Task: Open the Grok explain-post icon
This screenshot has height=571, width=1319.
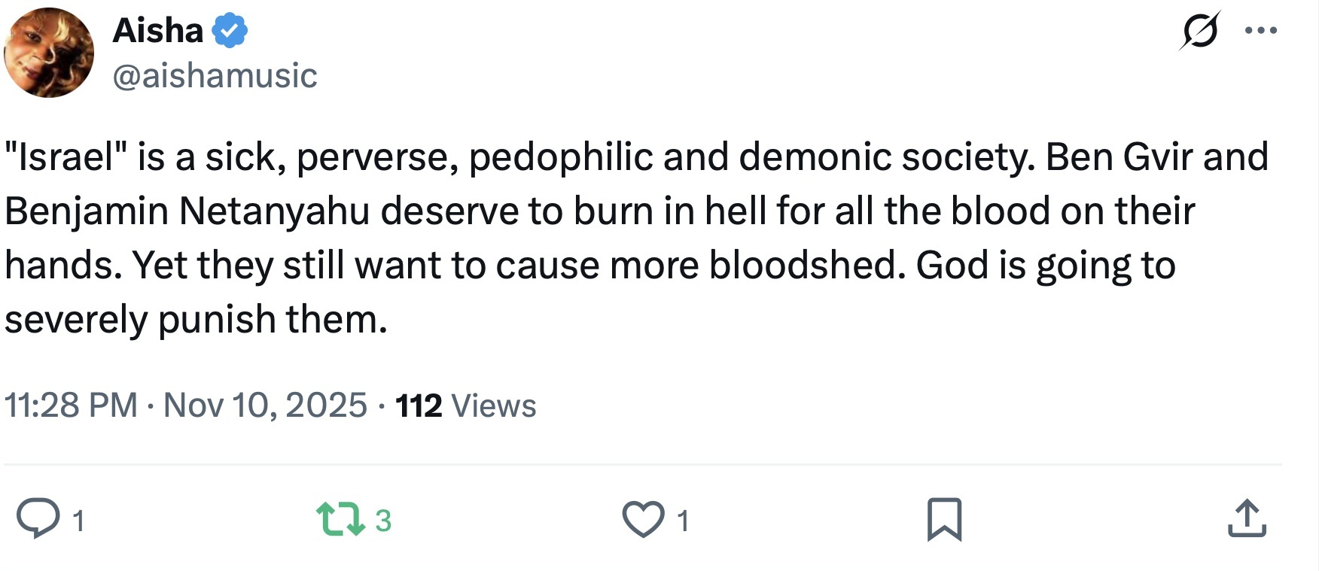Action: tap(1199, 32)
